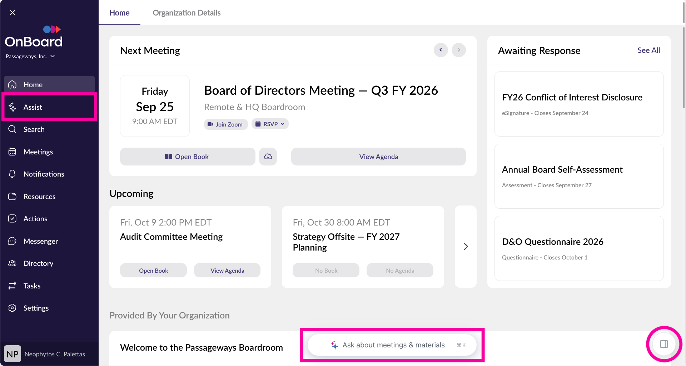Click the OnBoard logo
The width and height of the screenshot is (686, 366).
click(34, 37)
